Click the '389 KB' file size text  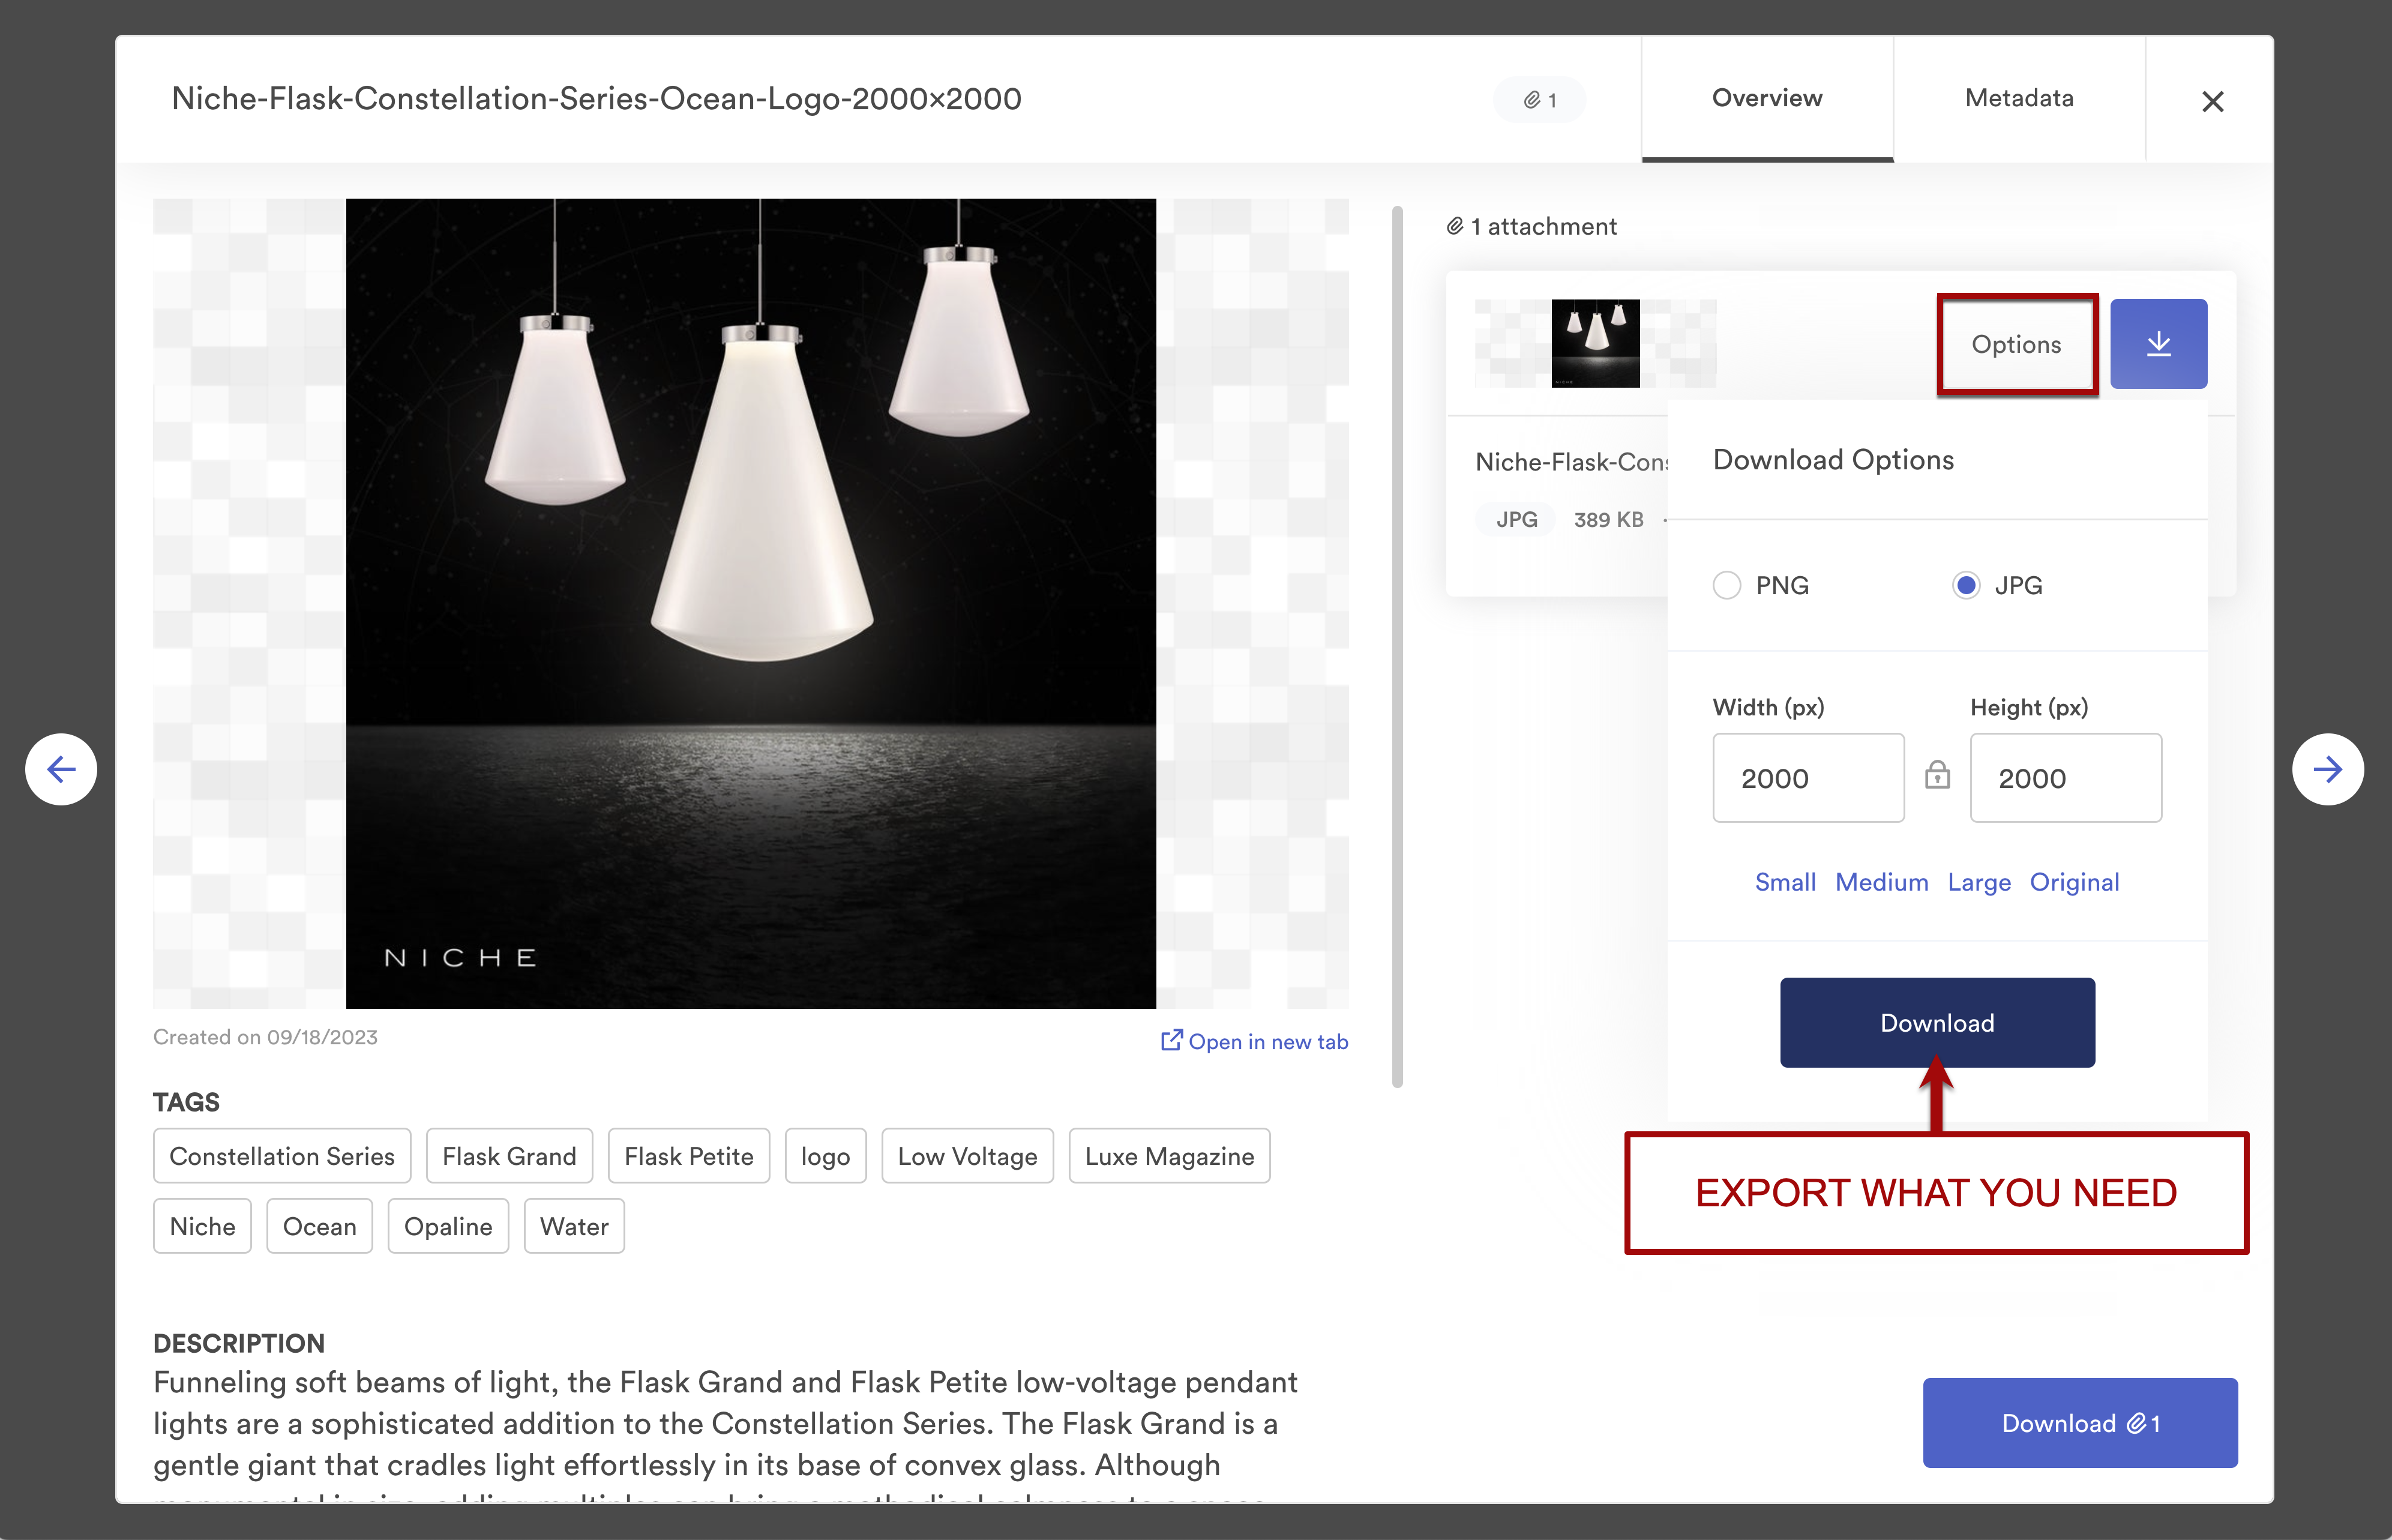coord(1608,519)
